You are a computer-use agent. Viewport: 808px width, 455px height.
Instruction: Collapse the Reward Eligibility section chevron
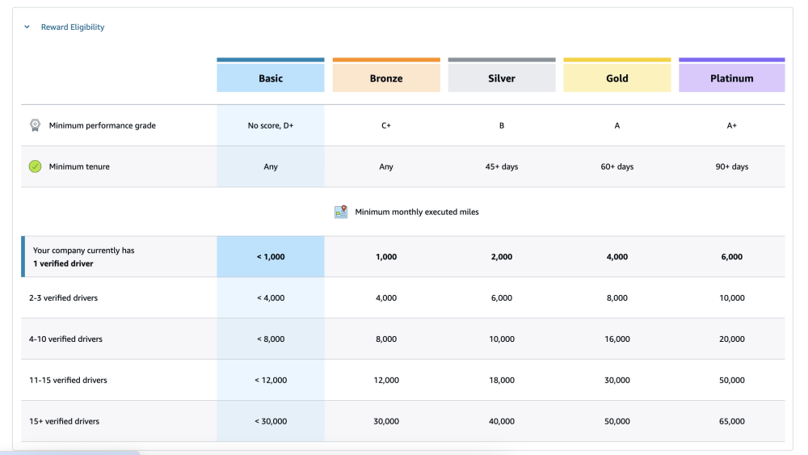[x=27, y=27]
